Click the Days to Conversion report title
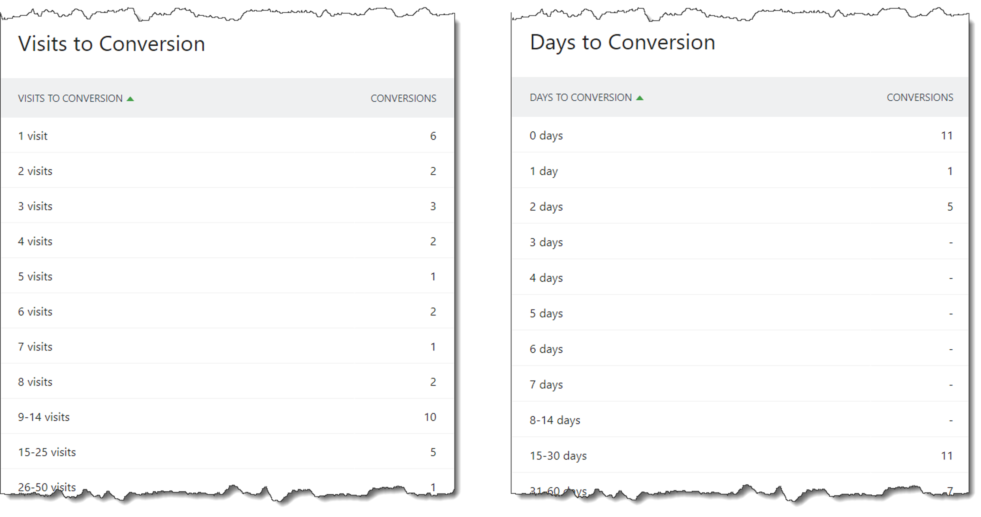This screenshot has height=517, width=981. tap(622, 42)
